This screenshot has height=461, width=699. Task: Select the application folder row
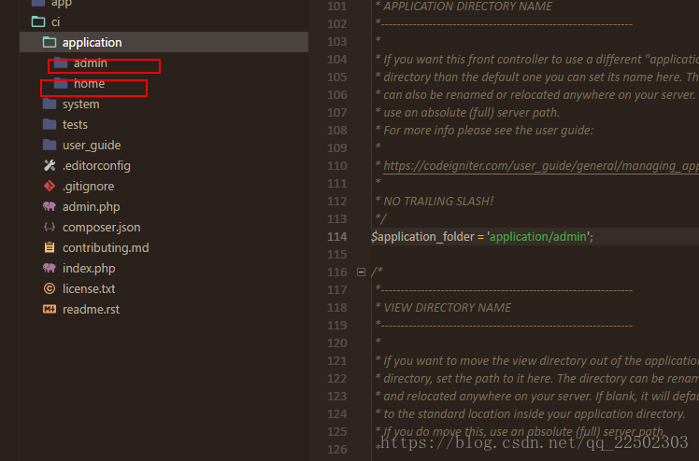pos(164,42)
